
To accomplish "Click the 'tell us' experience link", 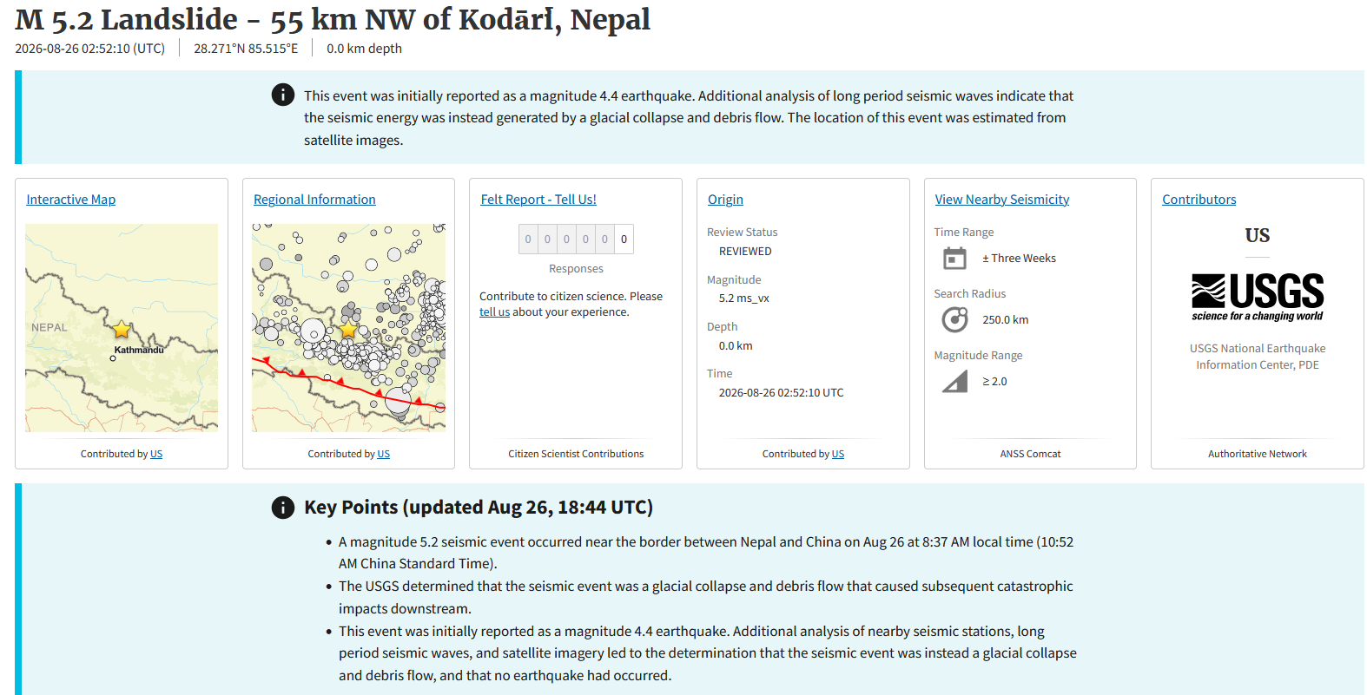I will point(494,312).
